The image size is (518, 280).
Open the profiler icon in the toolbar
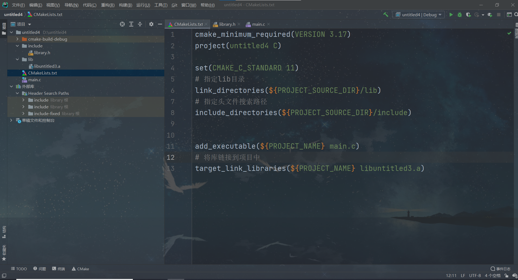(477, 15)
